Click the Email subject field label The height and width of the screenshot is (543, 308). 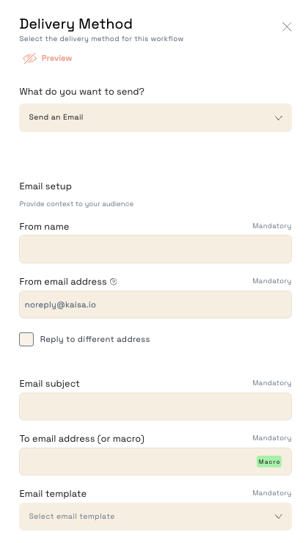[x=49, y=384]
